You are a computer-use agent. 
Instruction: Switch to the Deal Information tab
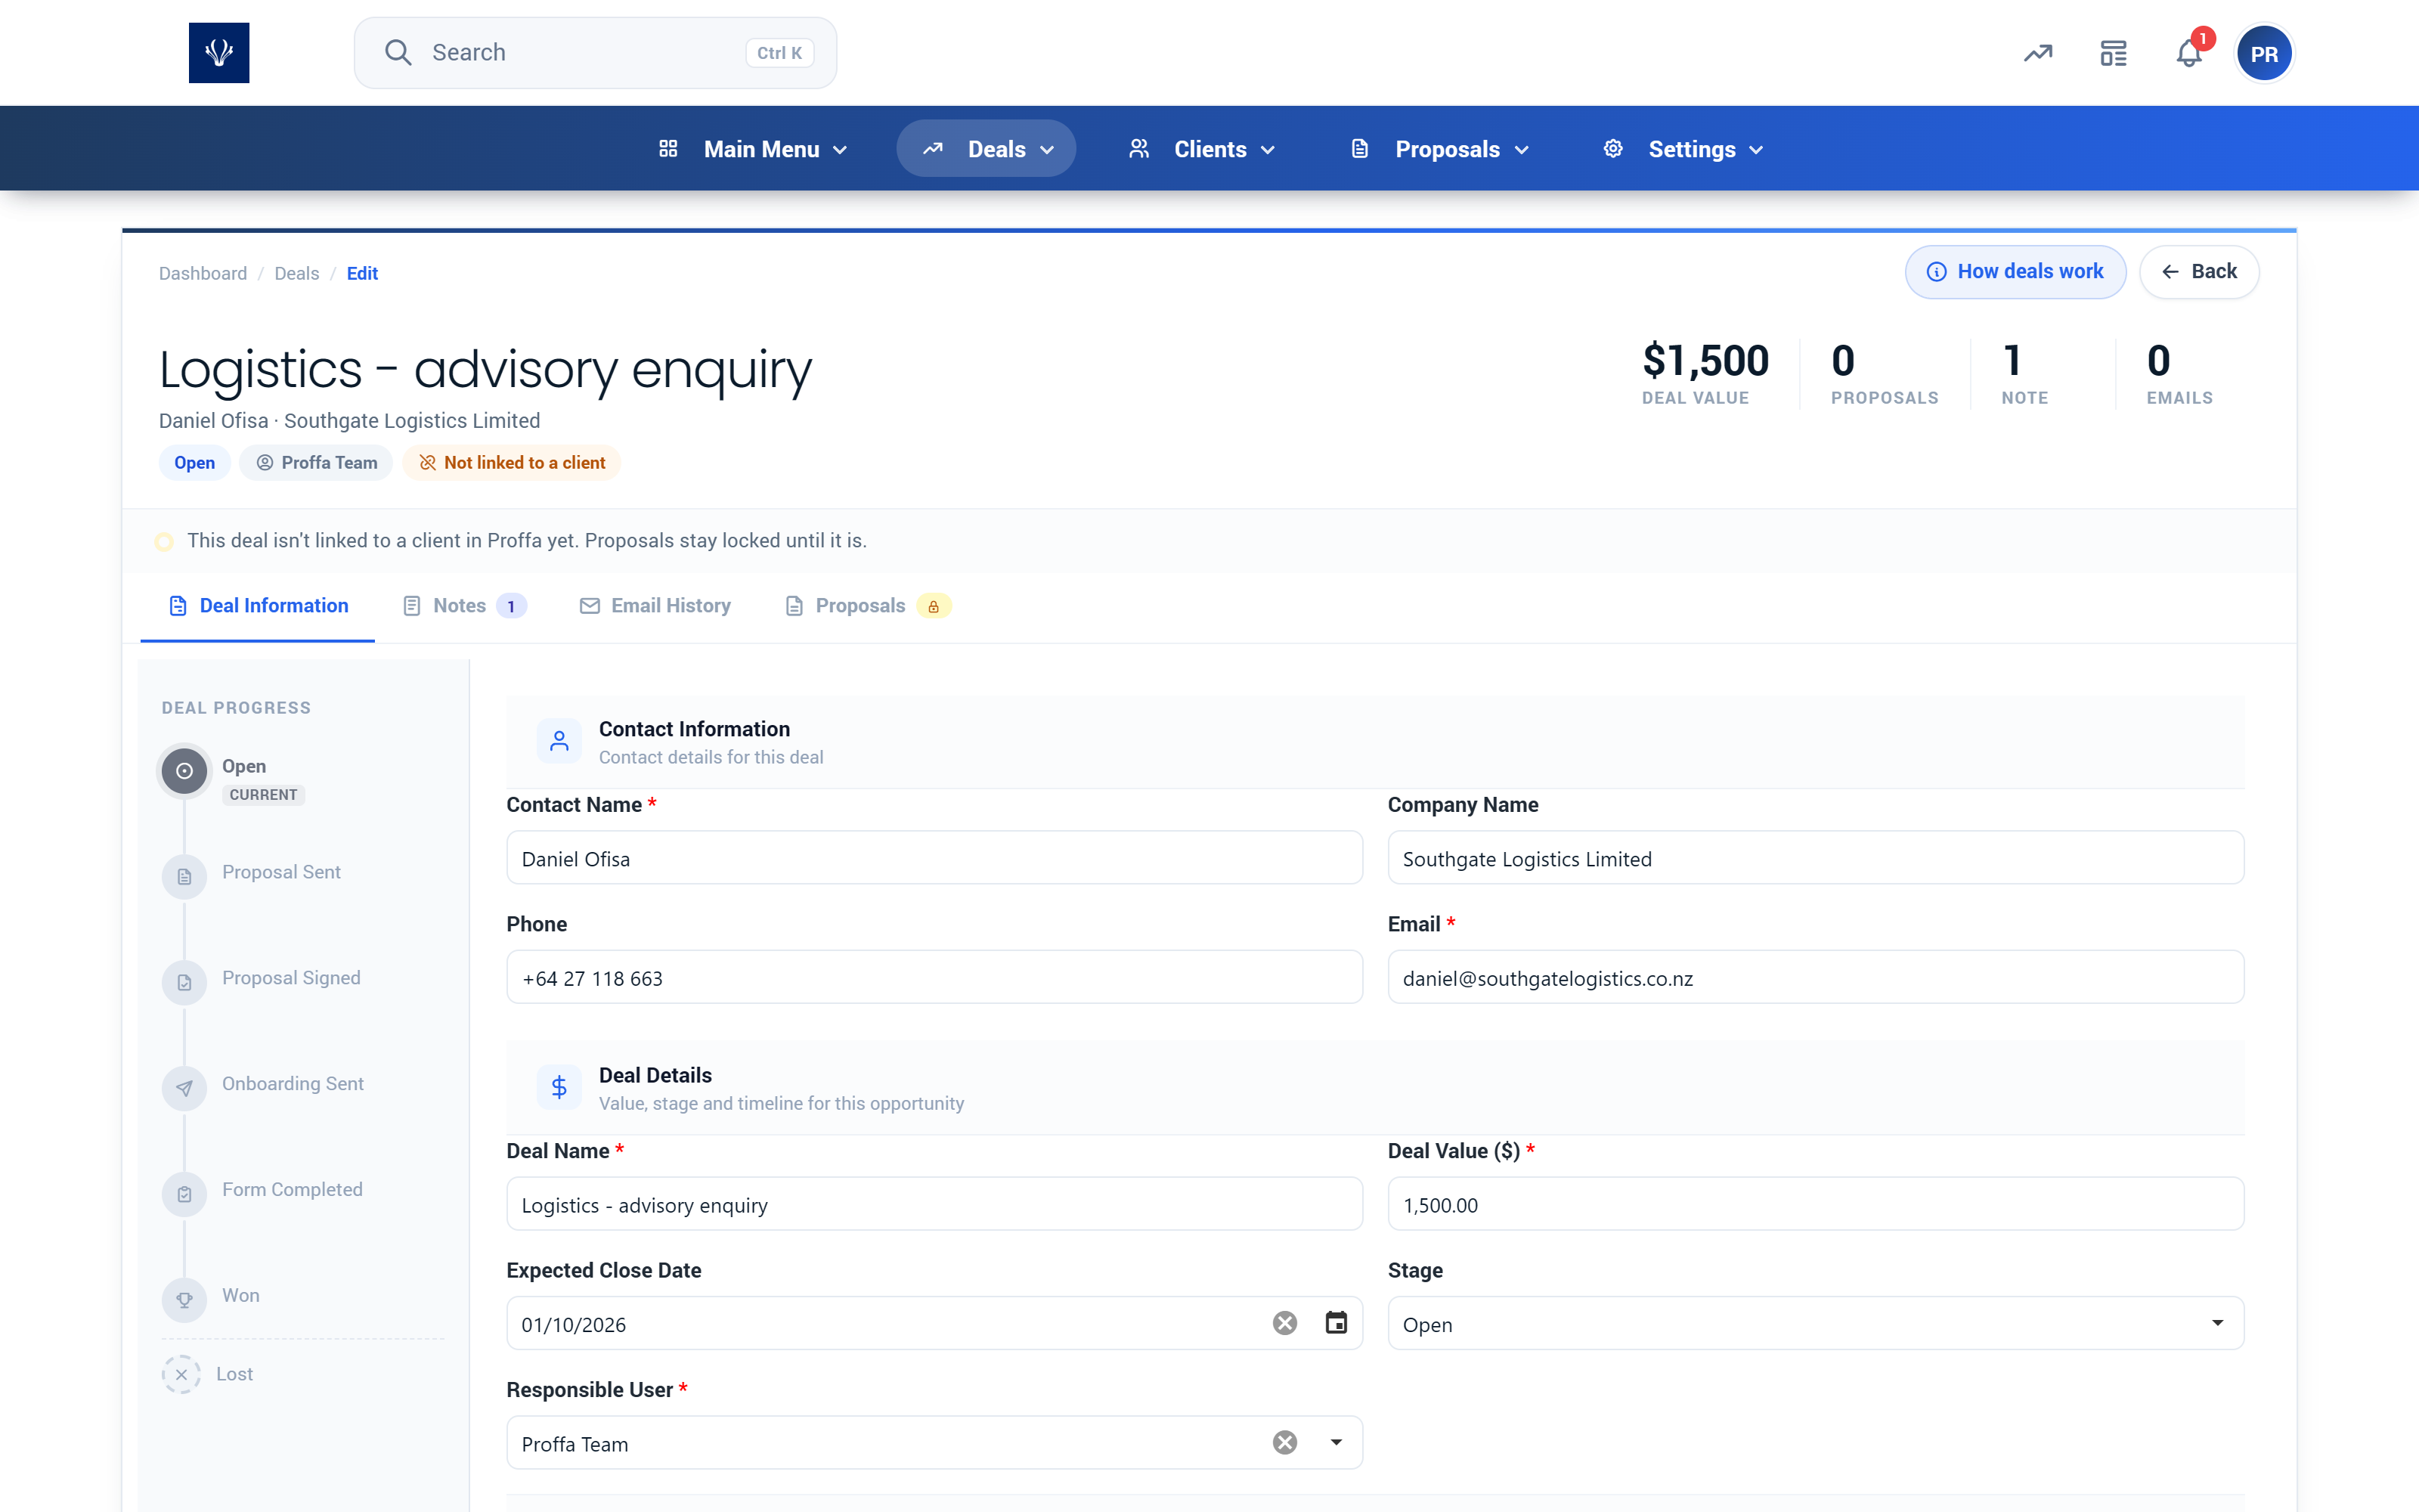(258, 606)
